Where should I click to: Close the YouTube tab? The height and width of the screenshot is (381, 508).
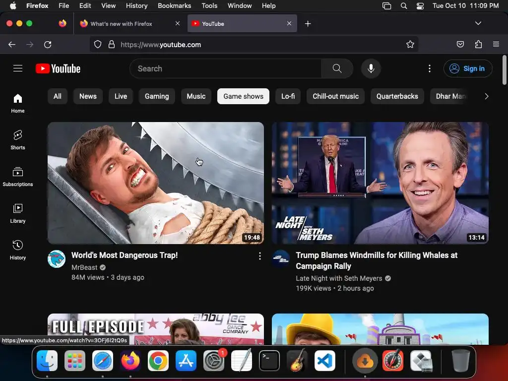[x=289, y=23]
